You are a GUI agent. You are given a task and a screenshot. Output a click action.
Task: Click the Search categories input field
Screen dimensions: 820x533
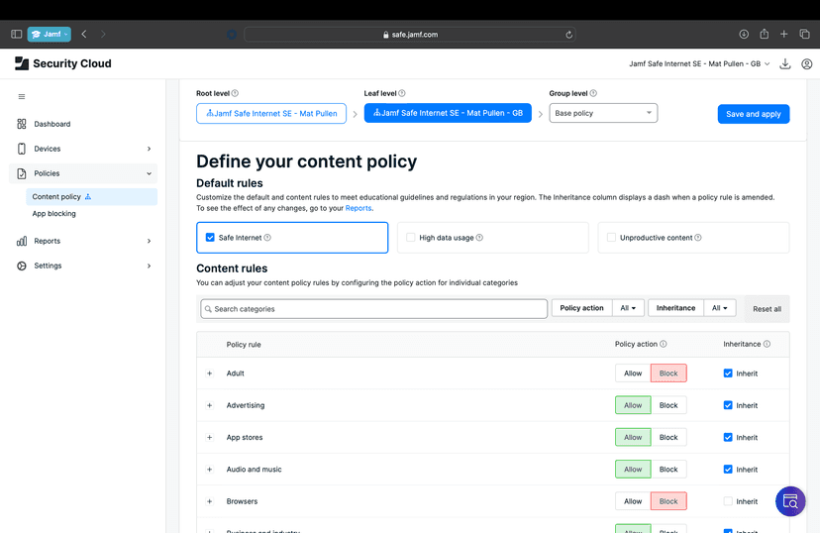pyautogui.click(x=374, y=309)
